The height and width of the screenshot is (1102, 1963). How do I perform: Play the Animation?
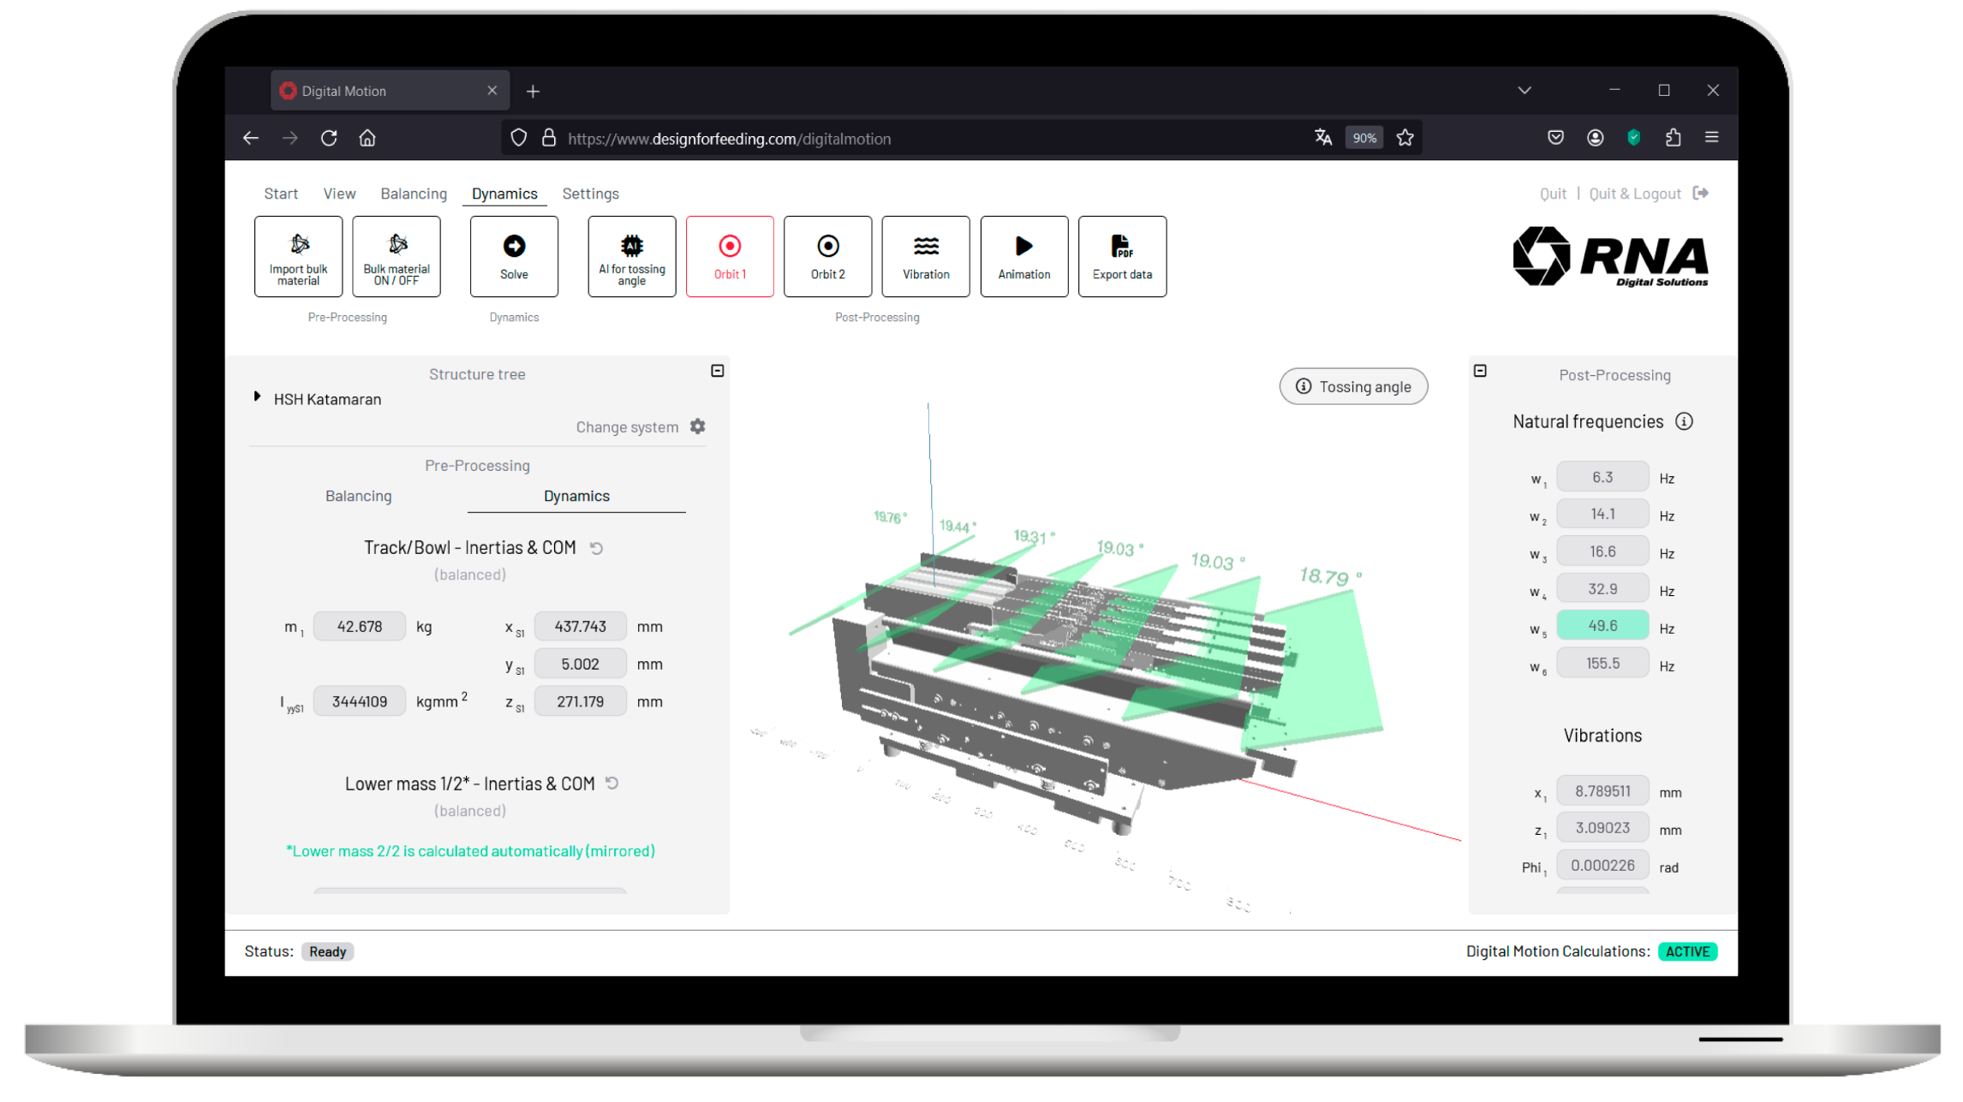(x=1024, y=257)
